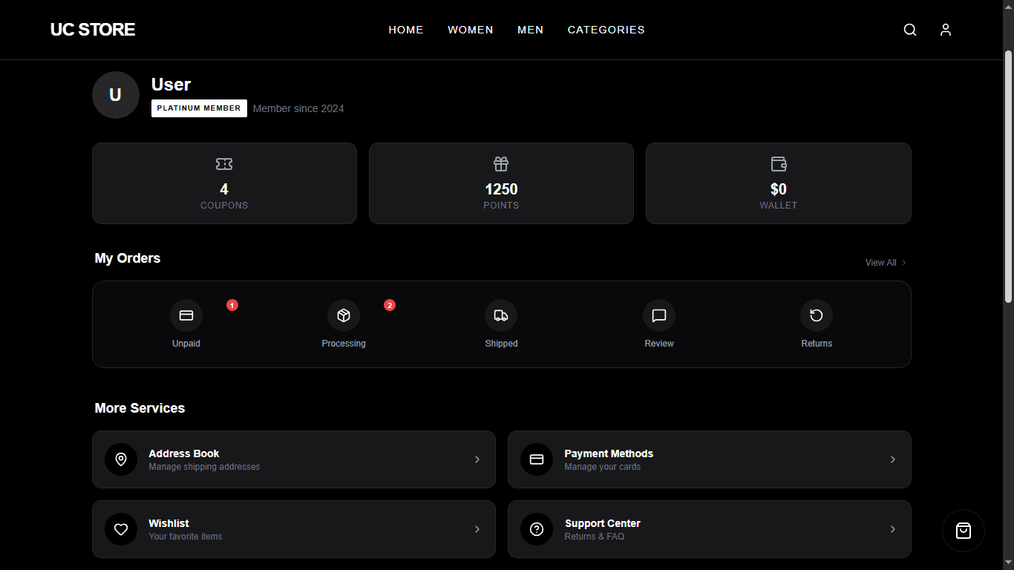Screen dimensions: 1014x570
Task: Click the U avatar circle
Action: [x=116, y=95]
